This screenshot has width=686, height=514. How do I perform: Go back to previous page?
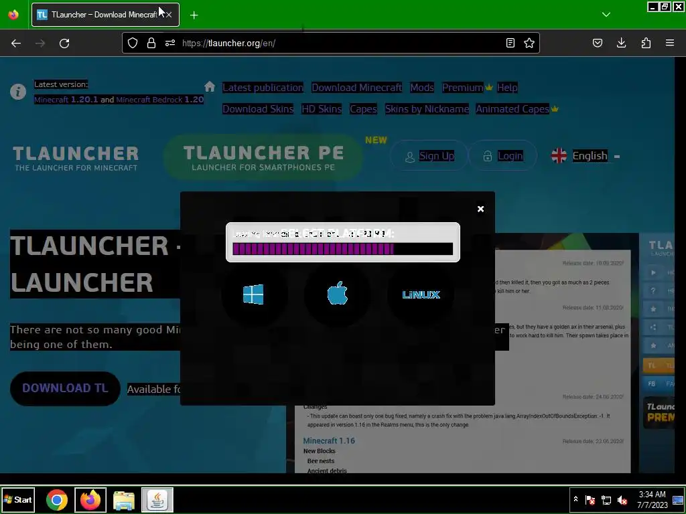tap(16, 43)
